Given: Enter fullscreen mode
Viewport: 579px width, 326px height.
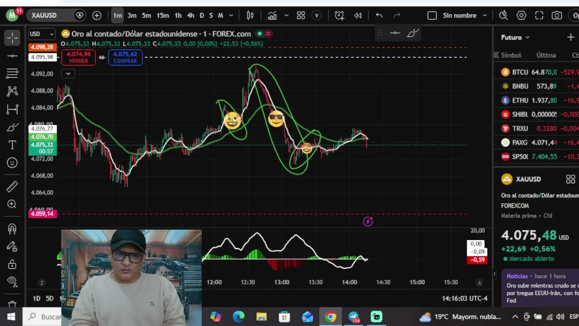Looking at the screenshot, I should tap(539, 15).
